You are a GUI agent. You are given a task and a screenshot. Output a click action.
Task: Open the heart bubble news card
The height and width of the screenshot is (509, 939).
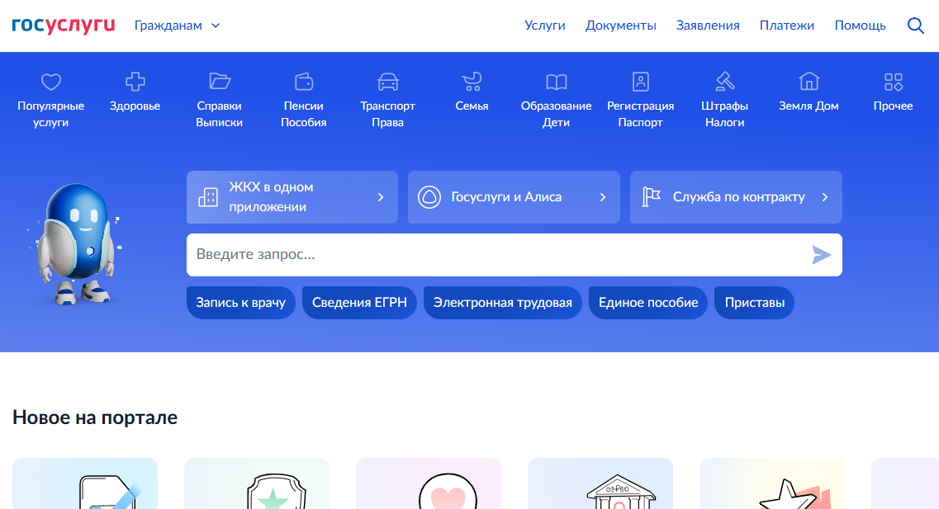pos(428,483)
